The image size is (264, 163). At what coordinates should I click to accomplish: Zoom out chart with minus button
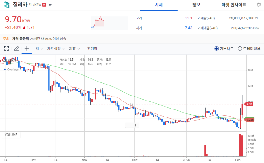(129, 125)
